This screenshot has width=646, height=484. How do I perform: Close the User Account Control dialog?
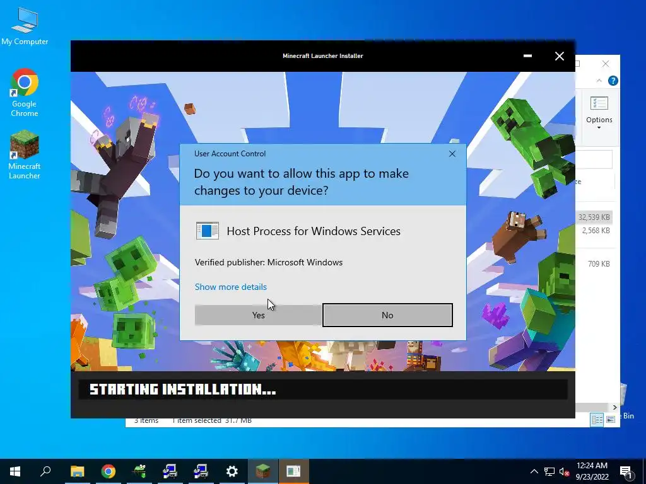452,154
